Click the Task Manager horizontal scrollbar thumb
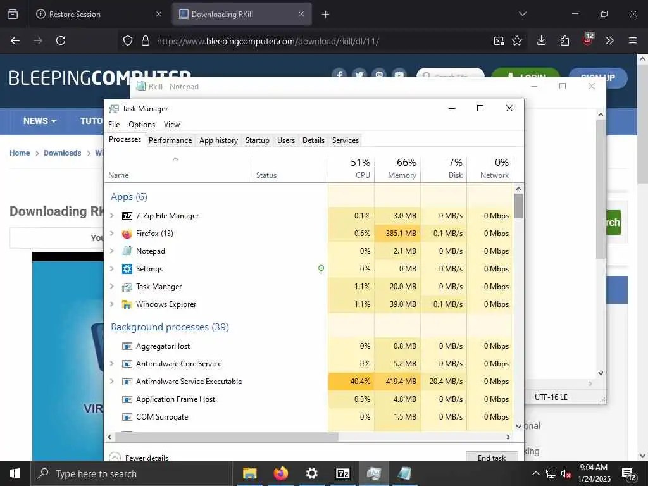 tap(227, 437)
